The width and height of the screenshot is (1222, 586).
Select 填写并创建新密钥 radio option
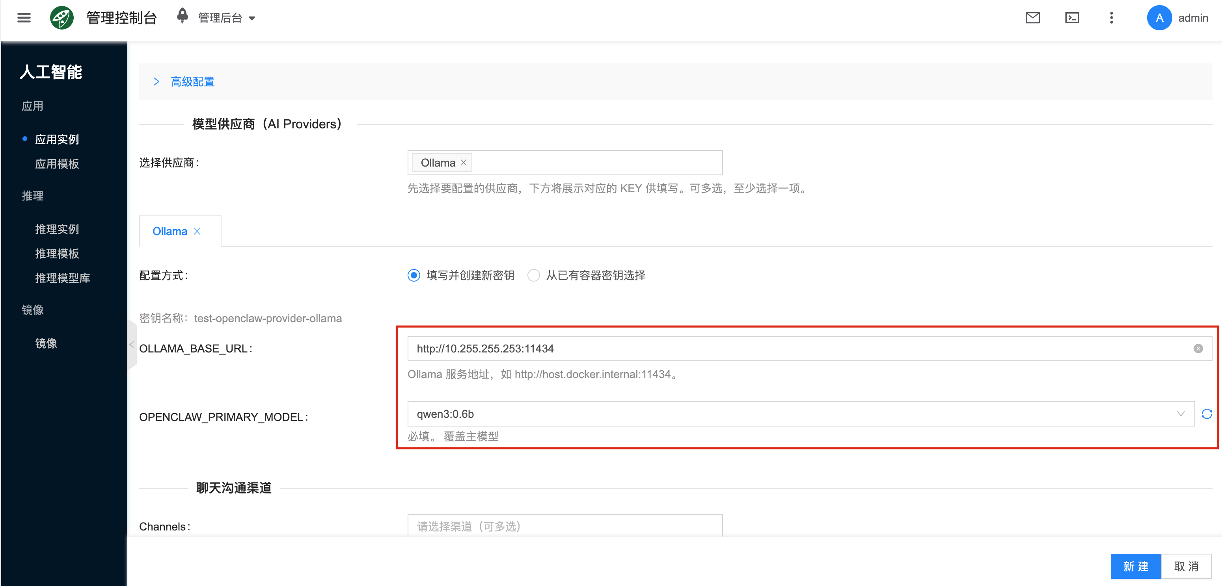414,275
